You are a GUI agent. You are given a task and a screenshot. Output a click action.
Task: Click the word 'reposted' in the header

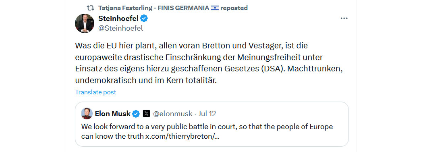tap(234, 8)
